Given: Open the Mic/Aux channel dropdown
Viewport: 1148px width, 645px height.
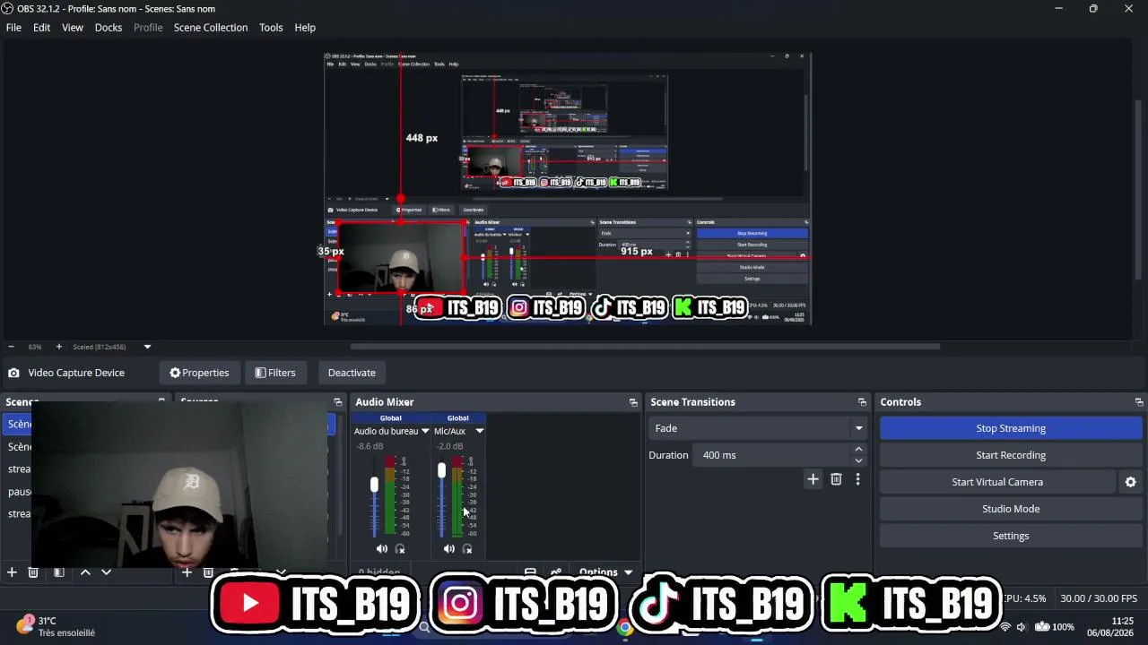Looking at the screenshot, I should tap(479, 431).
